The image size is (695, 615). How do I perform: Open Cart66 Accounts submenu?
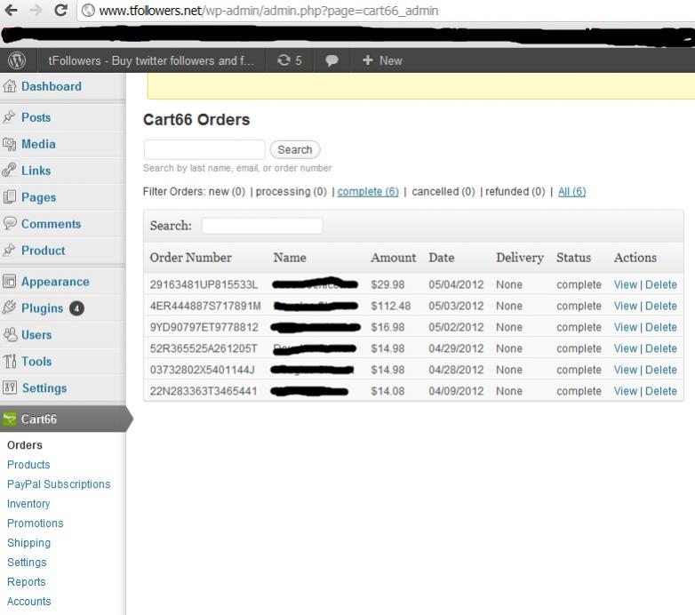click(28, 602)
